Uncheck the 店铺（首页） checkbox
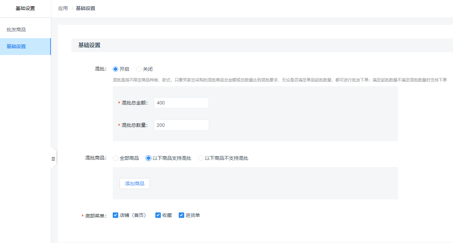This screenshot has height=243, width=453. [115, 215]
